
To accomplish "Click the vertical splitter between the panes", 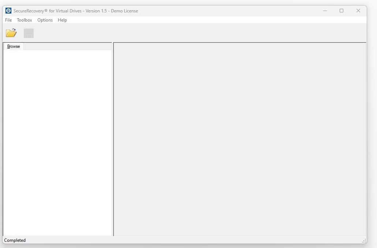I will [113, 139].
